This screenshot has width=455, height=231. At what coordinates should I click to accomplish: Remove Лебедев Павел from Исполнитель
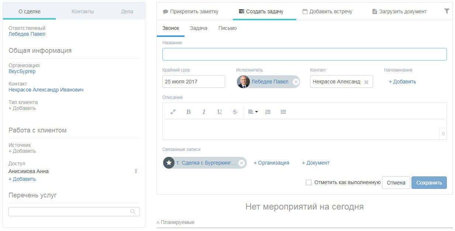(x=296, y=82)
